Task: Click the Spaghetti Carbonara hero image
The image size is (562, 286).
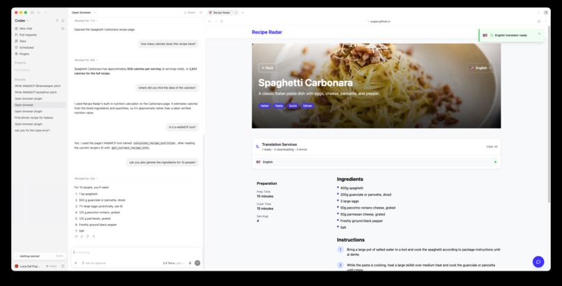Action: tap(376, 86)
